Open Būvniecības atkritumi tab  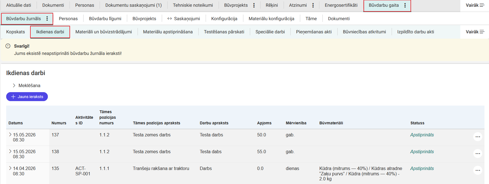coord(364,32)
